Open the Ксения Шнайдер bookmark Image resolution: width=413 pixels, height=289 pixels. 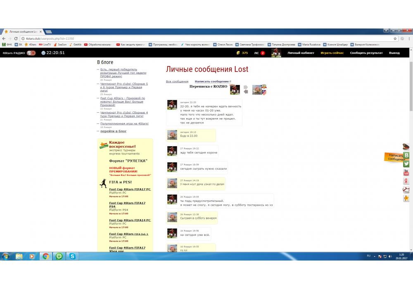(x=335, y=45)
